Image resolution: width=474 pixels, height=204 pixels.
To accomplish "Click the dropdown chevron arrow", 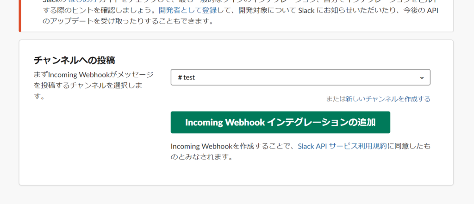I will (x=422, y=78).
